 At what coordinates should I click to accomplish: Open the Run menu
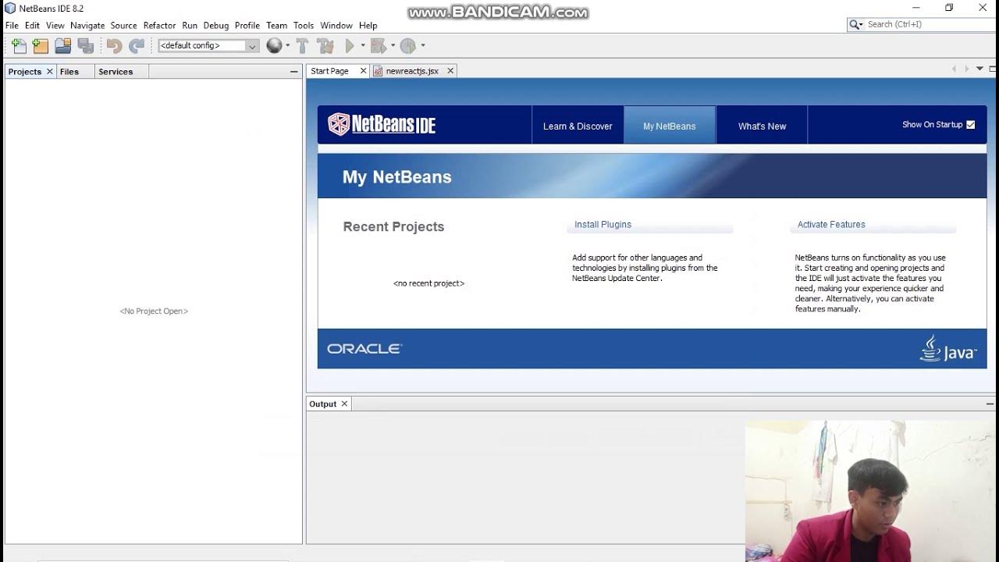[x=190, y=26]
